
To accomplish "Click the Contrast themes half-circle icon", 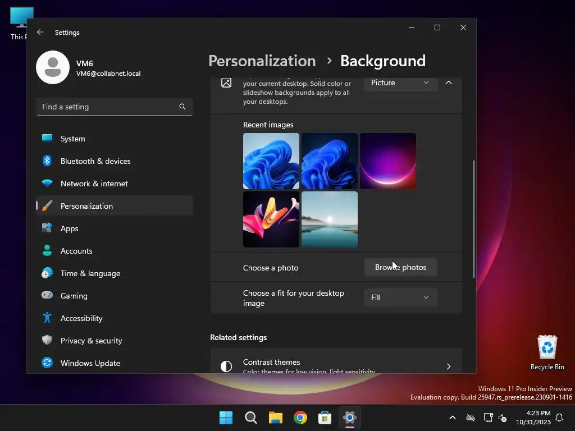I will pos(226,366).
